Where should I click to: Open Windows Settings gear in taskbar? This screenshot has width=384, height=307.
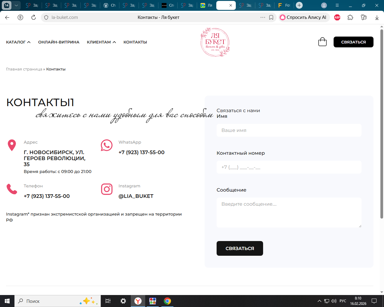(x=123, y=301)
